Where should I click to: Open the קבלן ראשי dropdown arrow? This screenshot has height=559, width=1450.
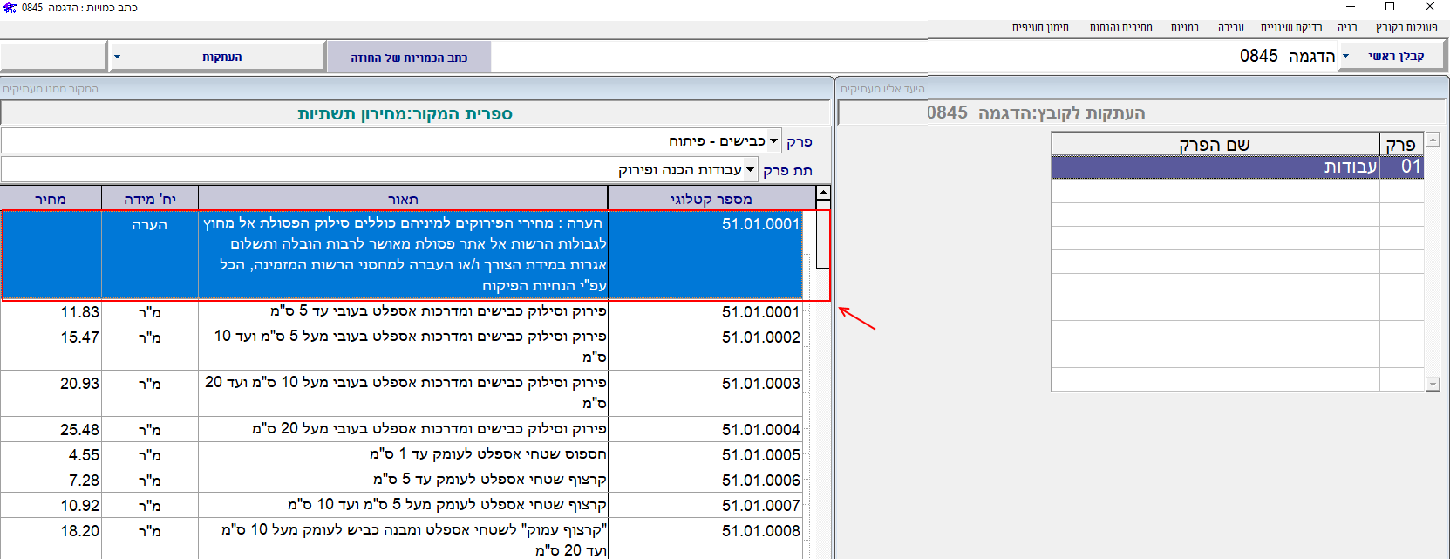(1345, 57)
